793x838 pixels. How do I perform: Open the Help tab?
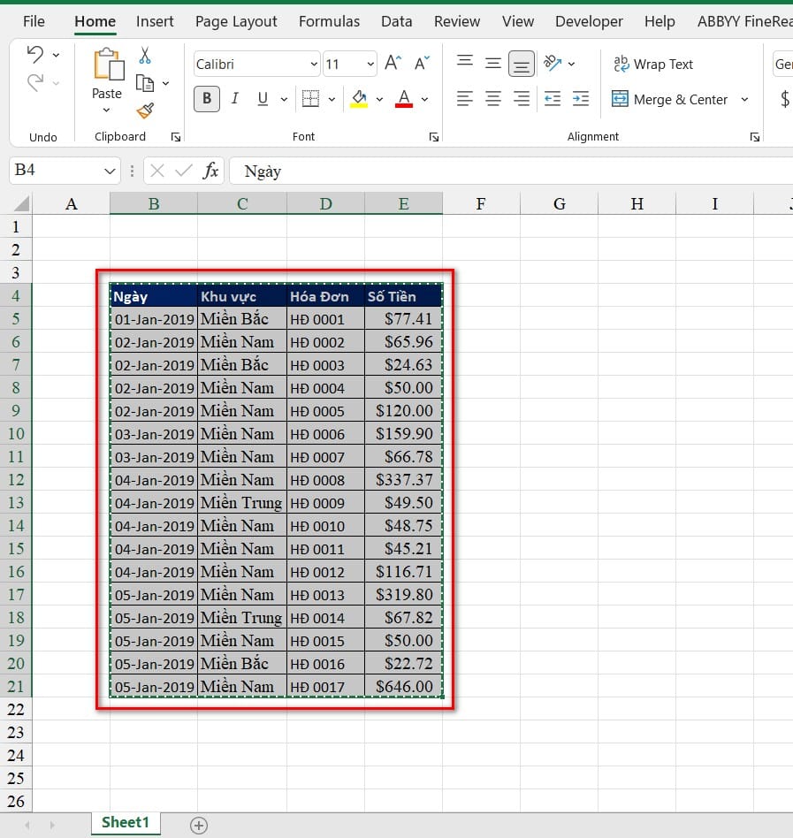pyautogui.click(x=660, y=21)
